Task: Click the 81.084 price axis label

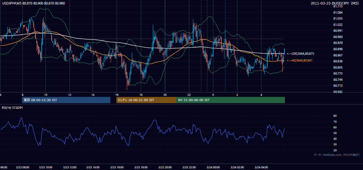Action: pos(338,12)
